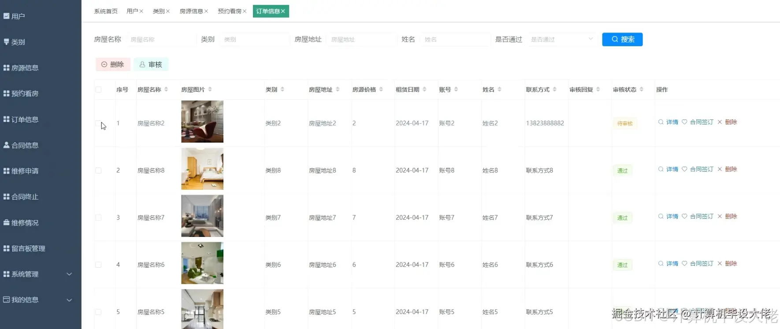The image size is (780, 329).
Task: Switch to the 预约看房 tab
Action: pyautogui.click(x=230, y=11)
